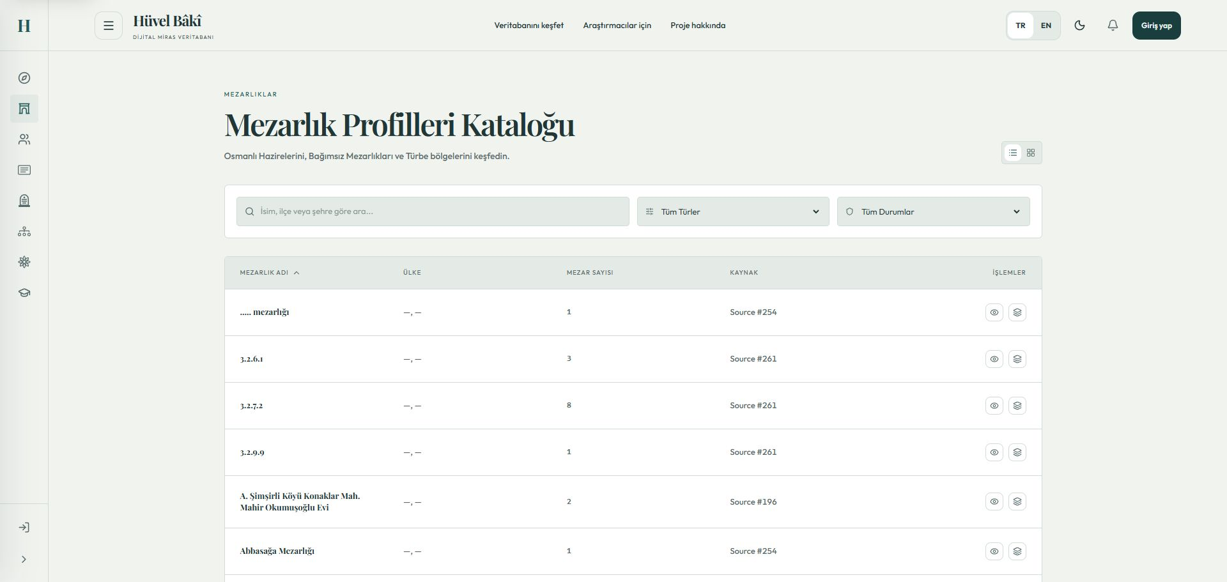Toggle dark mode with moon icon
This screenshot has width=1227, height=582.
pyautogui.click(x=1080, y=26)
